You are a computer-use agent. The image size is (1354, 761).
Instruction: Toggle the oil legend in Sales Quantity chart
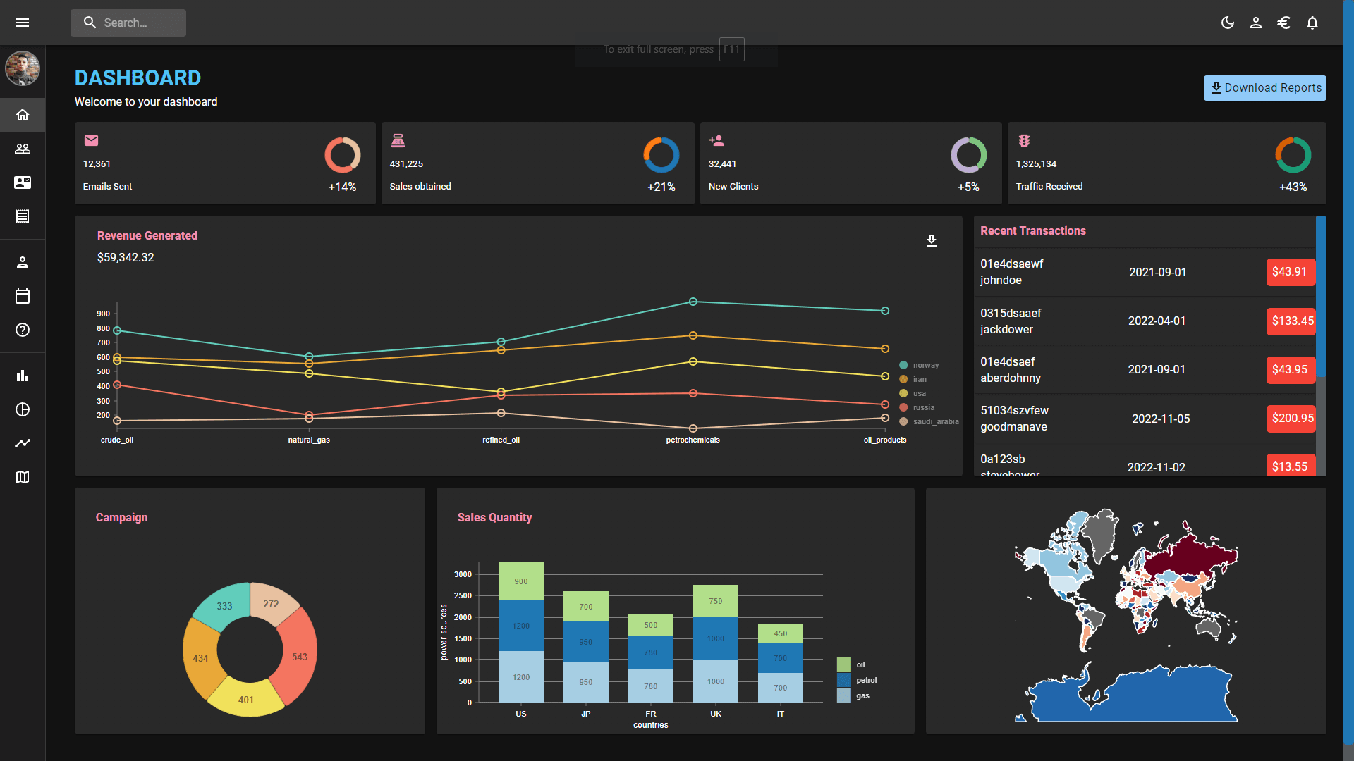pyautogui.click(x=853, y=664)
